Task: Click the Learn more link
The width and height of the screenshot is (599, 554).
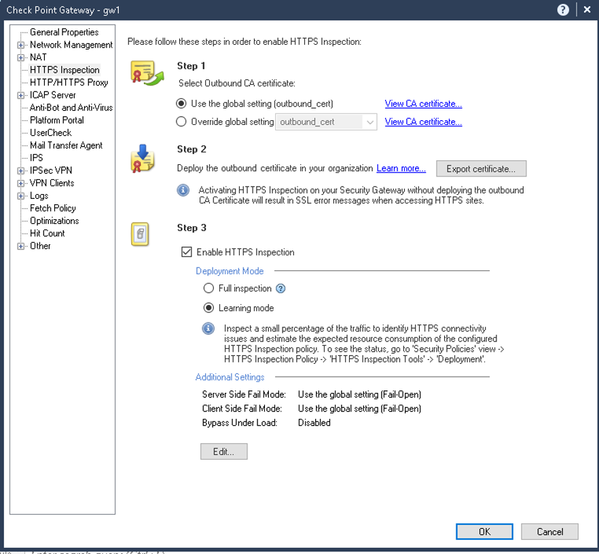Action: [x=401, y=168]
